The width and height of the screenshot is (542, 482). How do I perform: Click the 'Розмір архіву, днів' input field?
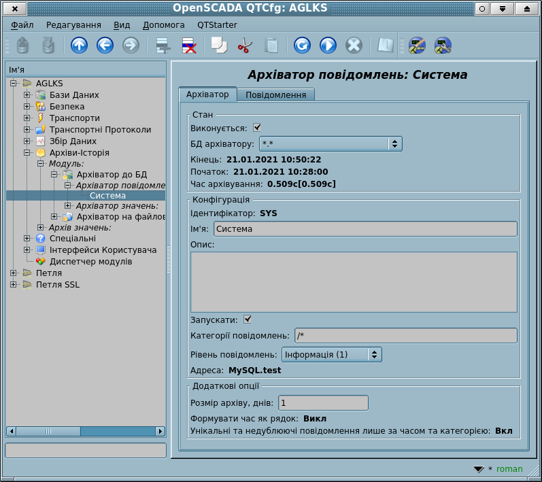(322, 403)
